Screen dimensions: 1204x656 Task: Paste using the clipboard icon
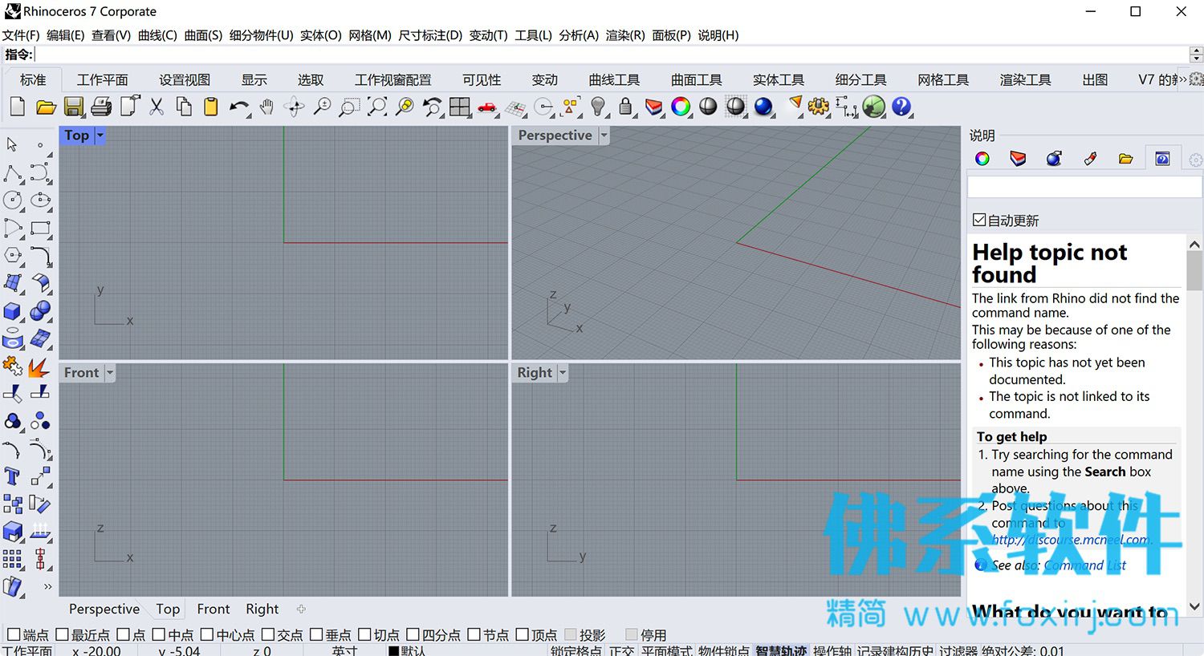click(211, 107)
